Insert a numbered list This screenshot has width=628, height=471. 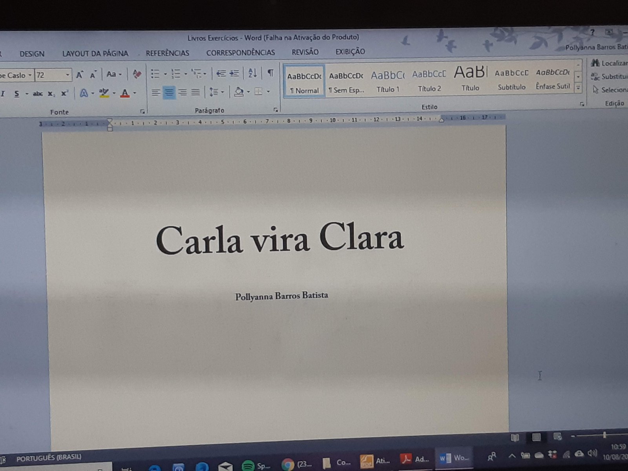(x=175, y=73)
